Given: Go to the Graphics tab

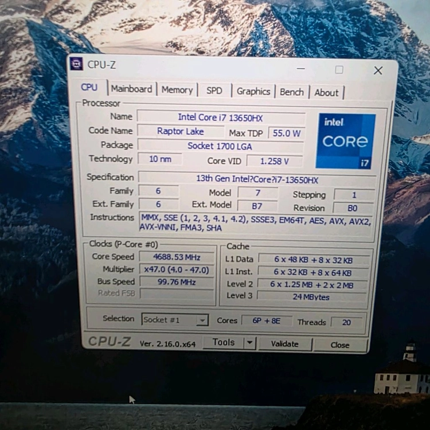Looking at the screenshot, I should 253,91.
